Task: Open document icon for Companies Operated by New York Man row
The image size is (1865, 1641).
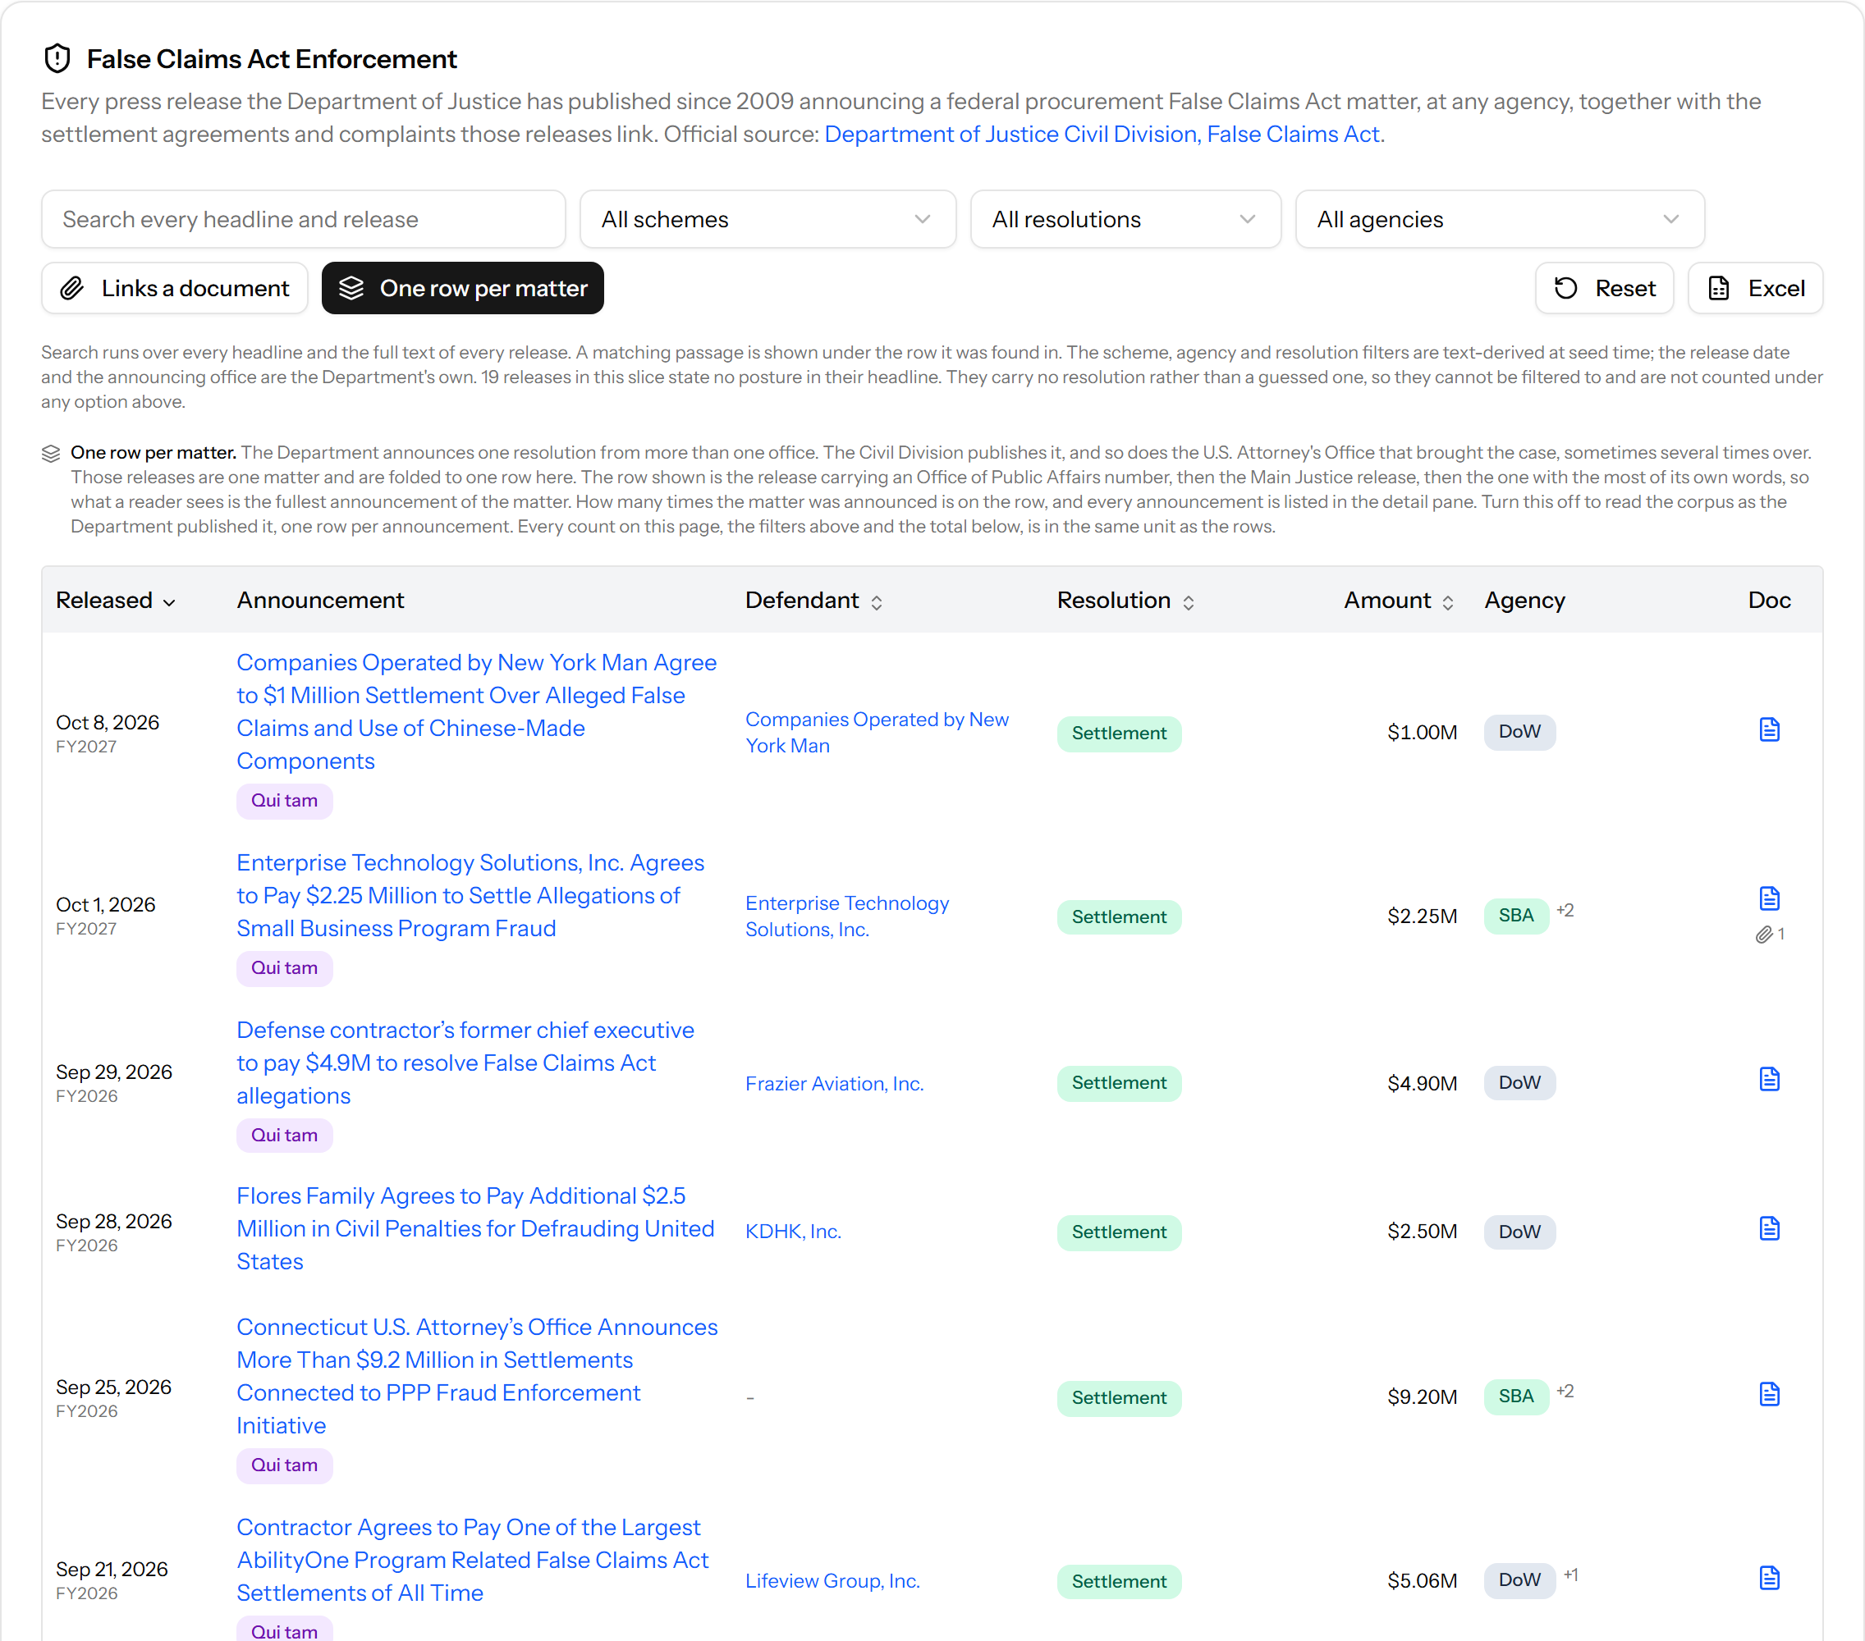Action: 1768,729
